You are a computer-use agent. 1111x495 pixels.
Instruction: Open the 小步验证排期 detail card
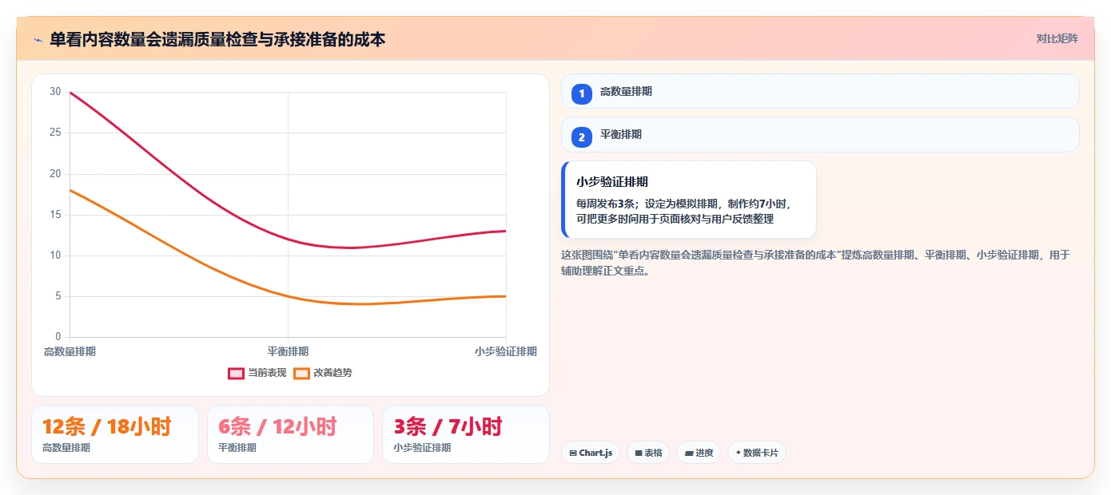(x=689, y=200)
